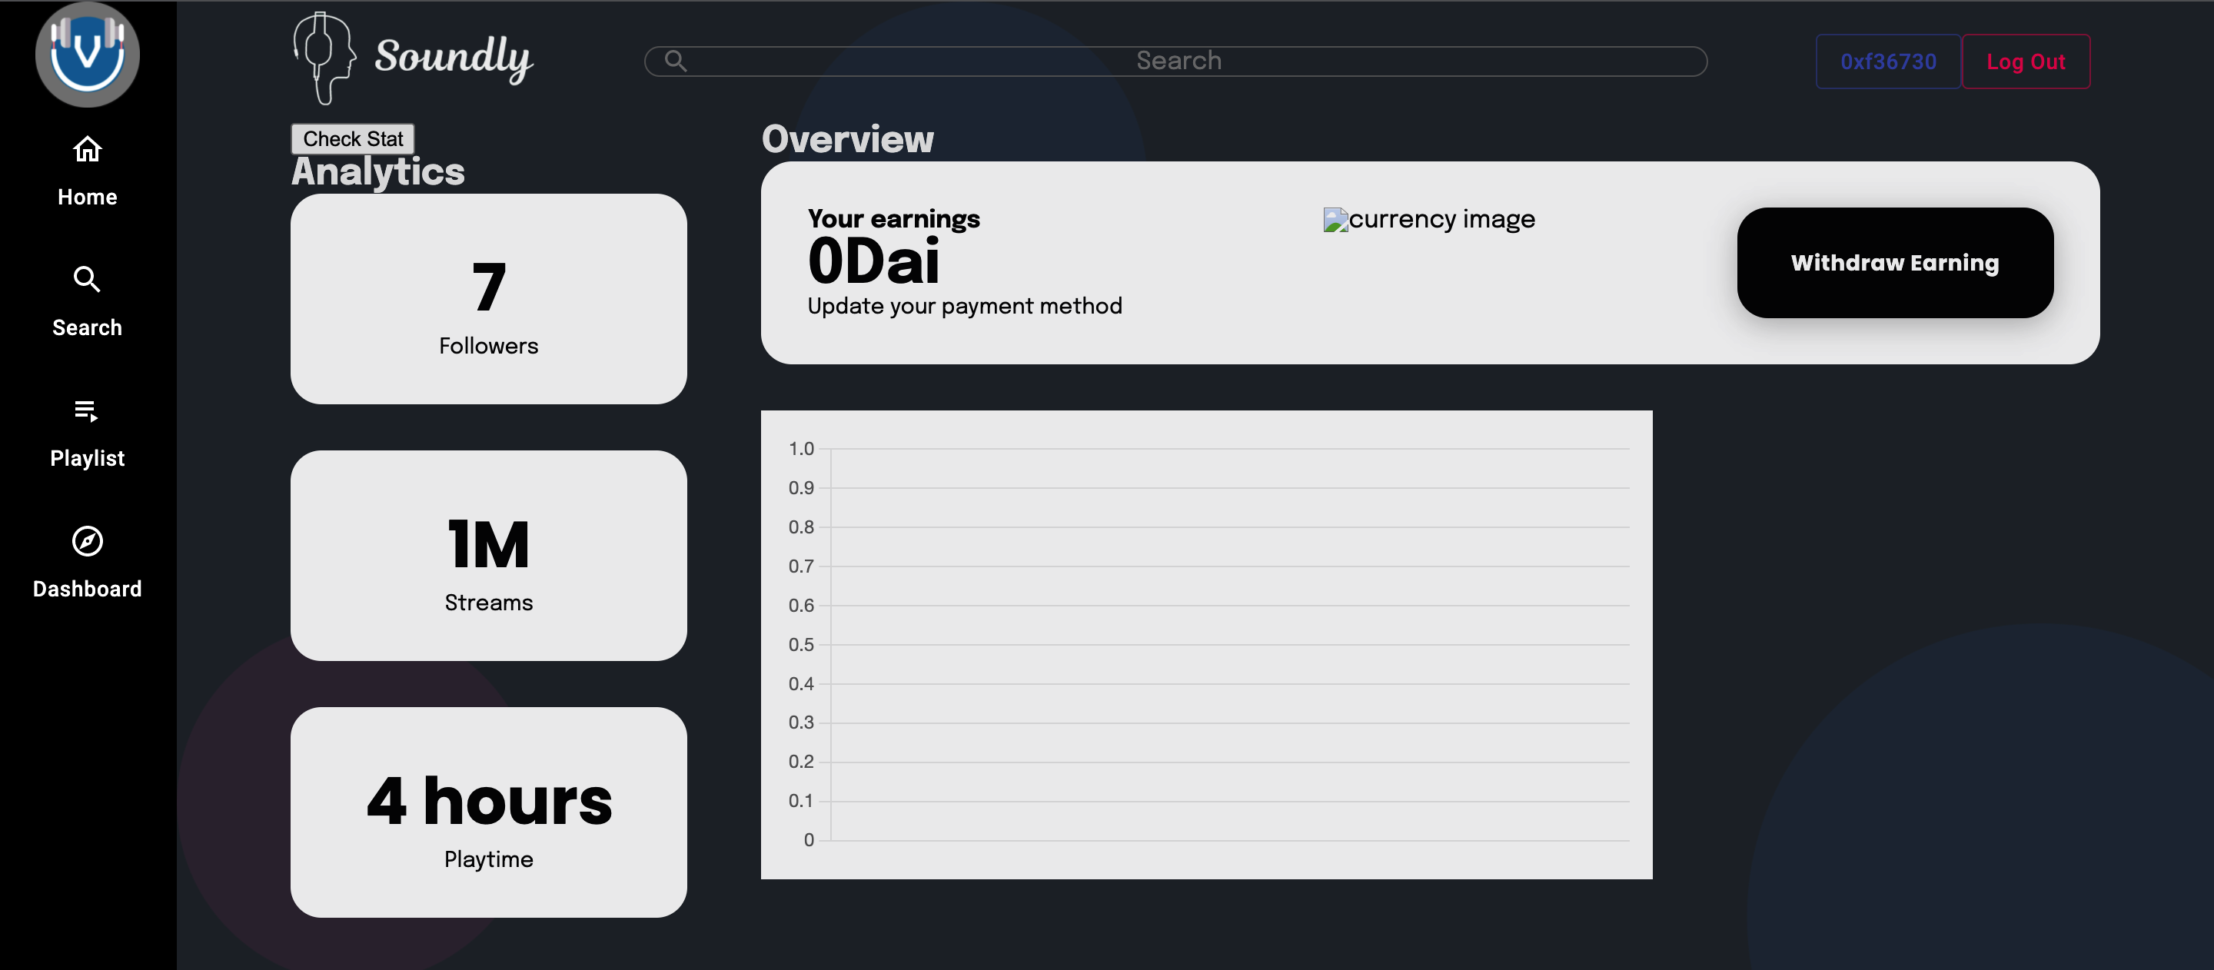Click the Dashboard compass icon
Image resolution: width=2214 pixels, height=970 pixels.
(87, 541)
